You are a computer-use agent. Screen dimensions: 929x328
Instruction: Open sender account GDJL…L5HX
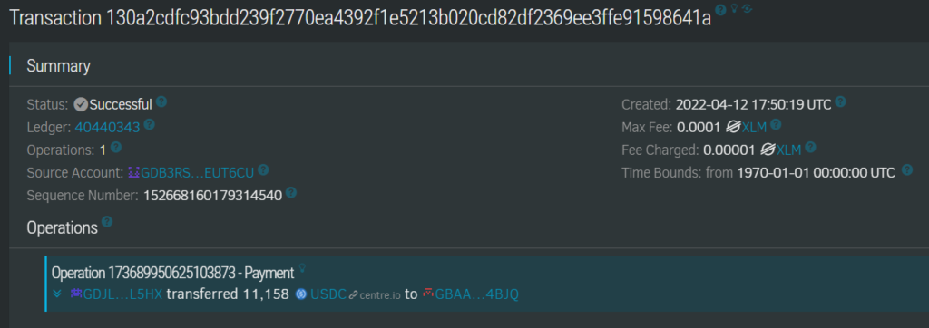(x=116, y=294)
